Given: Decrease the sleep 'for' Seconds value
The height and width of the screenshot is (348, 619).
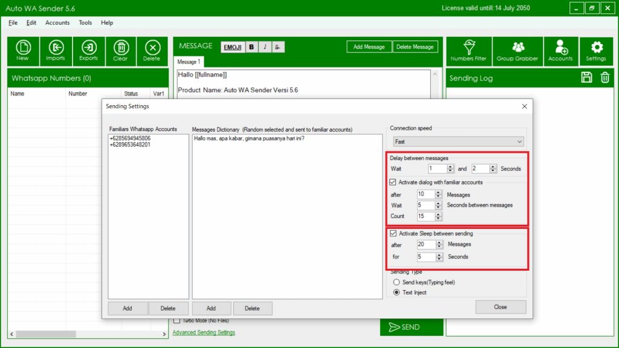Looking at the screenshot, I should [438, 259].
